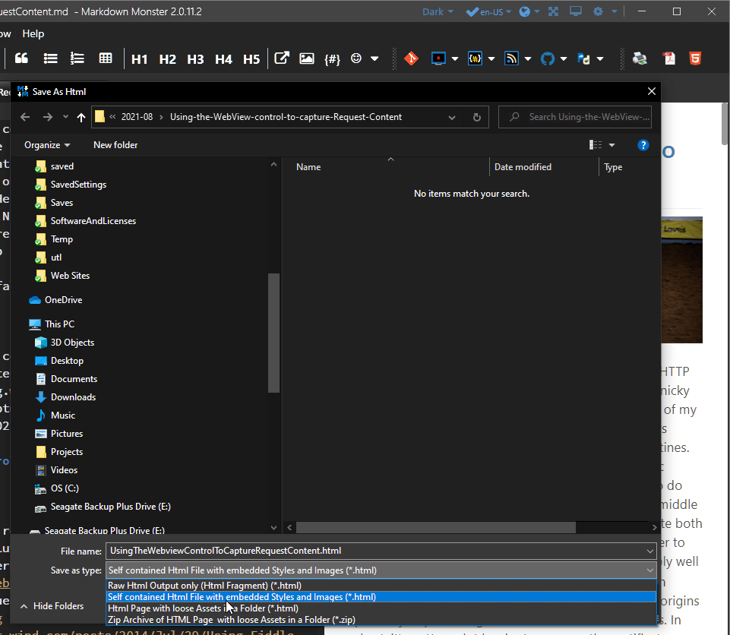Screen dimensions: 730x635
Task: Click the weblog RSS publish icon
Action: pyautogui.click(x=511, y=58)
